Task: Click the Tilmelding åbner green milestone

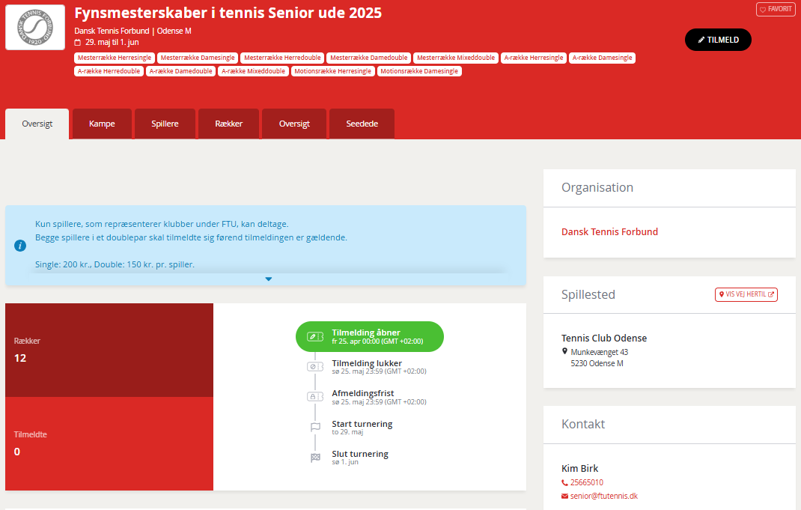Action: [370, 337]
